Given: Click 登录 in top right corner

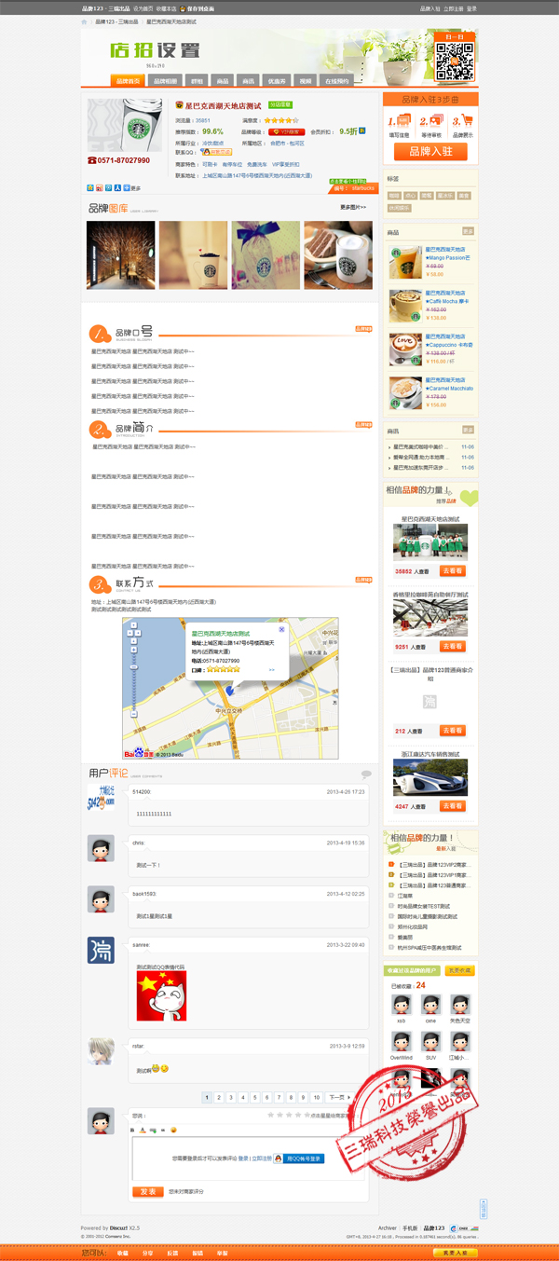Looking at the screenshot, I should (x=471, y=8).
